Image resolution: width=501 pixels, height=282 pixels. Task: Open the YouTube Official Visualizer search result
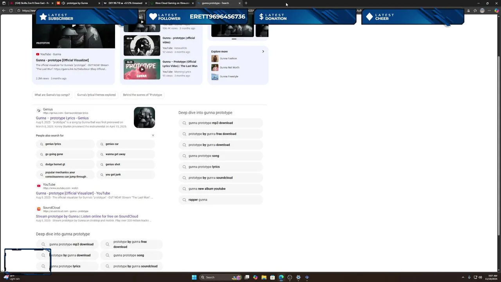[73, 193]
